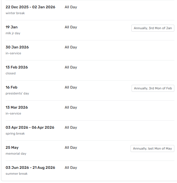The height and width of the screenshot is (183, 177).
Task: Open the 25 May entry date
Action: point(12,148)
